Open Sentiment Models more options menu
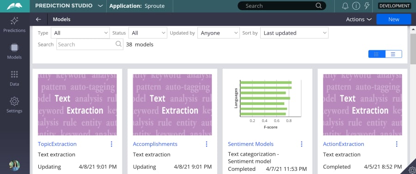Viewport: 416px width, 174px height. pyautogui.click(x=301, y=144)
